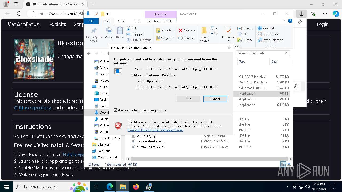Open the GitHub repository link

33,108
